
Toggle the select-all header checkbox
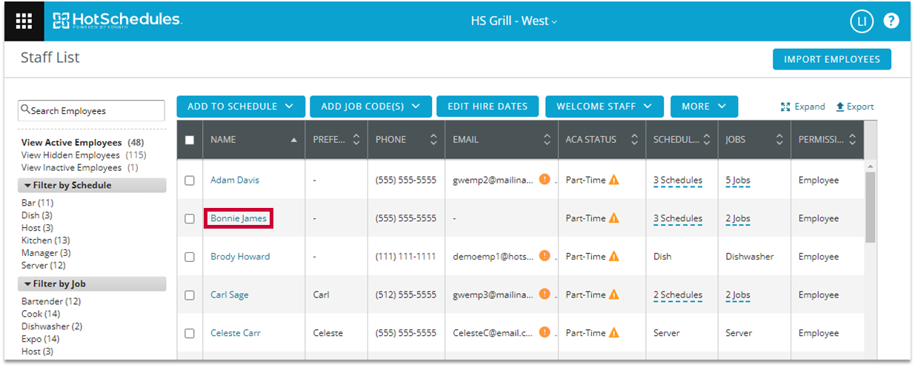pos(190,140)
